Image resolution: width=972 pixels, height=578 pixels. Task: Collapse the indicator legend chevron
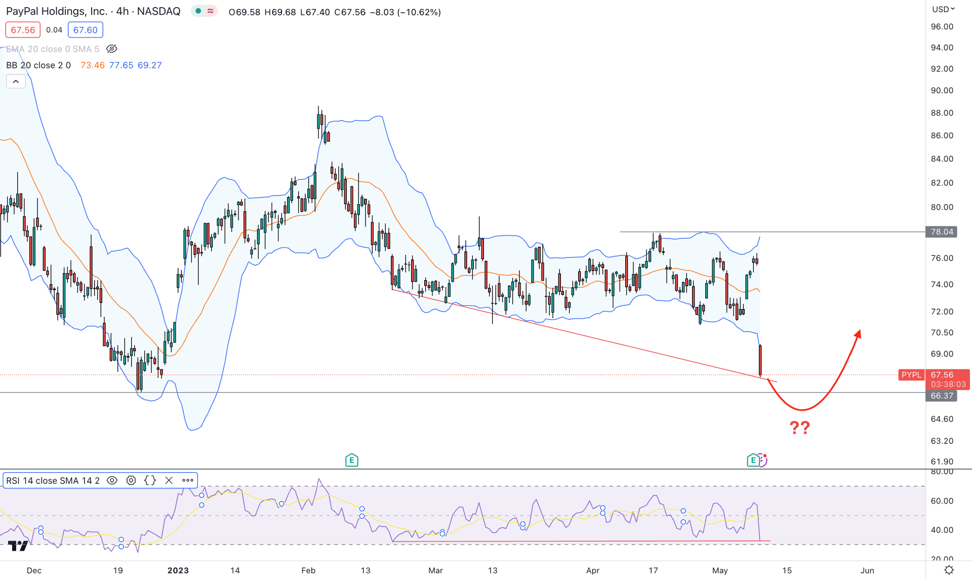(16, 81)
